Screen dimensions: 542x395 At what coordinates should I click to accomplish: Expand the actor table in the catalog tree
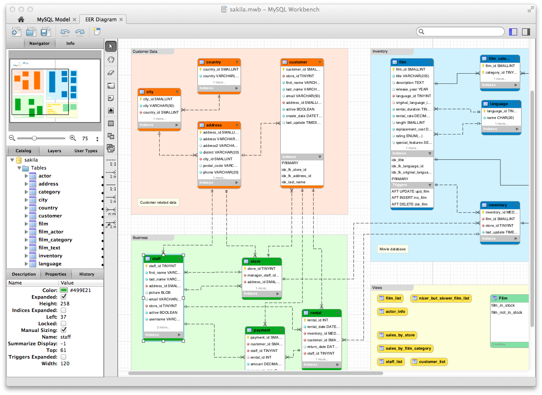click(x=27, y=176)
